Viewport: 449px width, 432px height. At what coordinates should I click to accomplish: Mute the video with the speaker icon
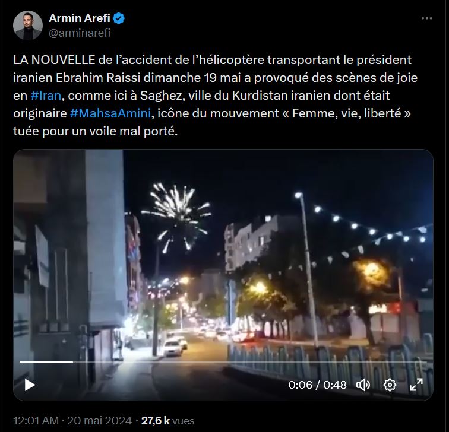[x=363, y=385]
